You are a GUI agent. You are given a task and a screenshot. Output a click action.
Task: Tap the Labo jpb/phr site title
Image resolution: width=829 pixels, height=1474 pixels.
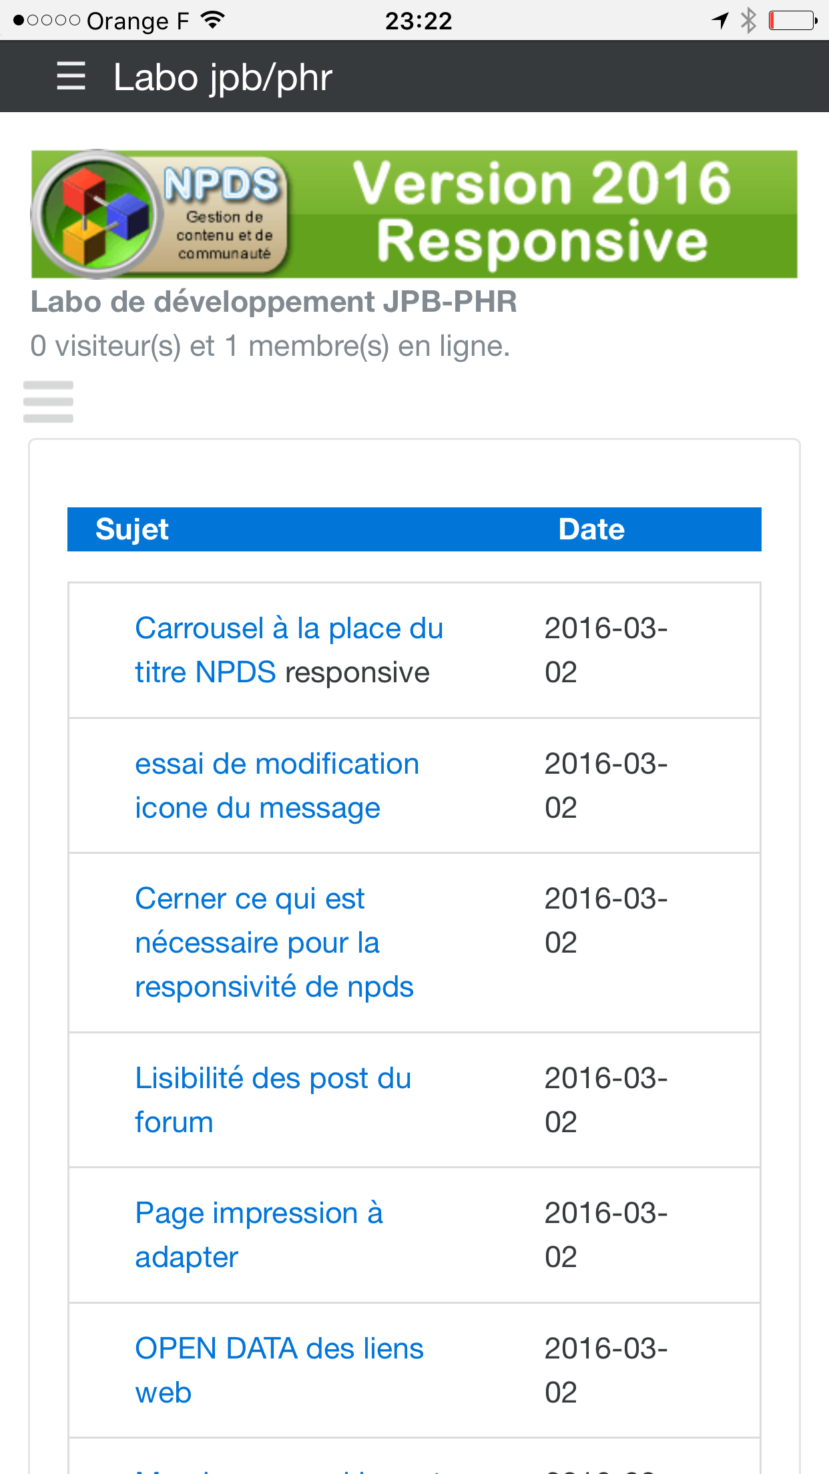click(x=223, y=77)
